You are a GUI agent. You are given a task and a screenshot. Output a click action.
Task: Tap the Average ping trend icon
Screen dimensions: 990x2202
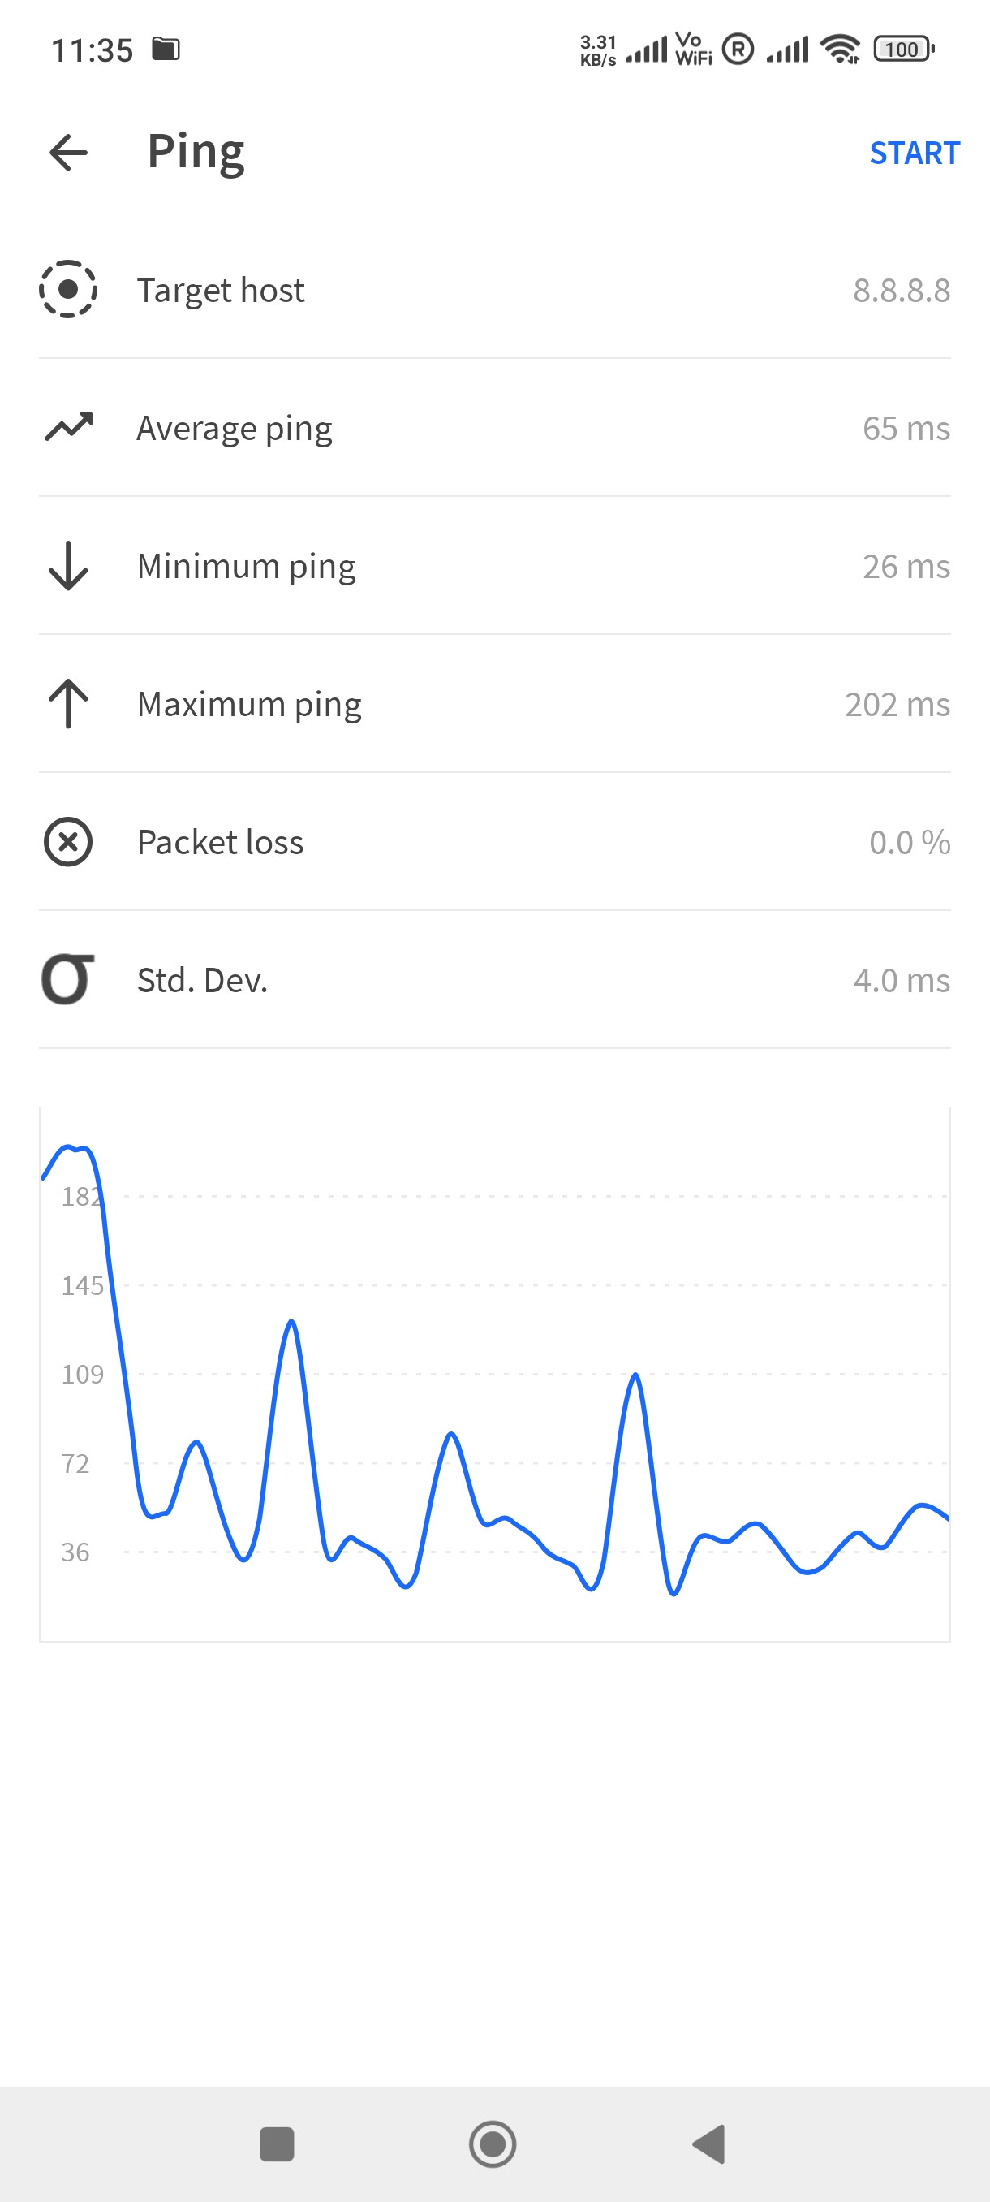68,427
